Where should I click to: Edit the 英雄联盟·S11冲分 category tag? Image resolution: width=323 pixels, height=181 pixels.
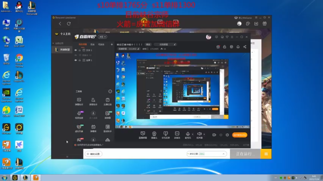click(x=129, y=49)
